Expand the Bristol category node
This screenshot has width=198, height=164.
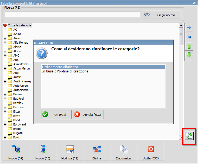click(x=5, y=129)
